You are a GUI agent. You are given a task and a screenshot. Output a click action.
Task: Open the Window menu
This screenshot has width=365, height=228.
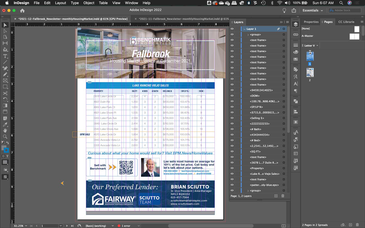(131, 3)
